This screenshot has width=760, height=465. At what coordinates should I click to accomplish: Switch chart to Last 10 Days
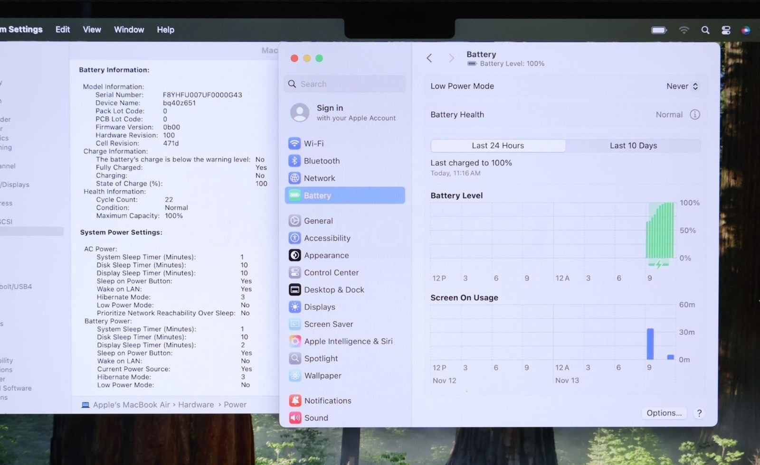point(633,146)
